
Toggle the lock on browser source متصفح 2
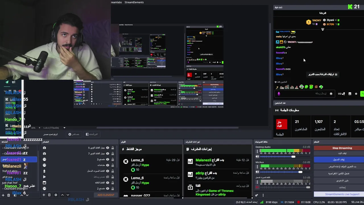[113, 188]
